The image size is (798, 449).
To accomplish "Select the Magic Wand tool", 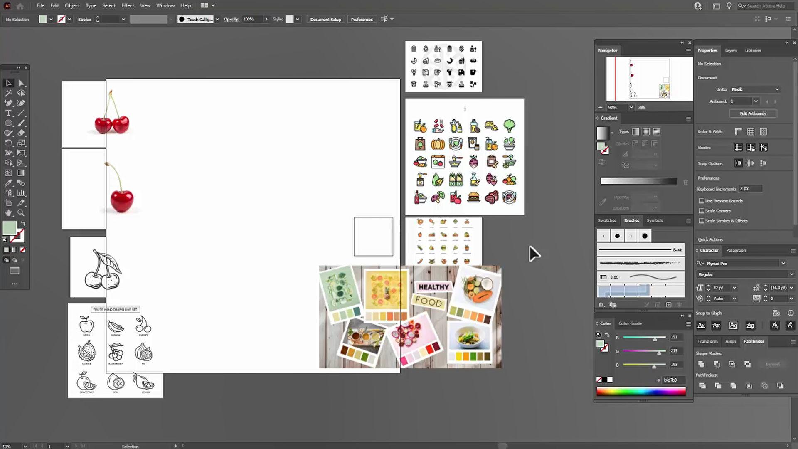I will [x=8, y=93].
